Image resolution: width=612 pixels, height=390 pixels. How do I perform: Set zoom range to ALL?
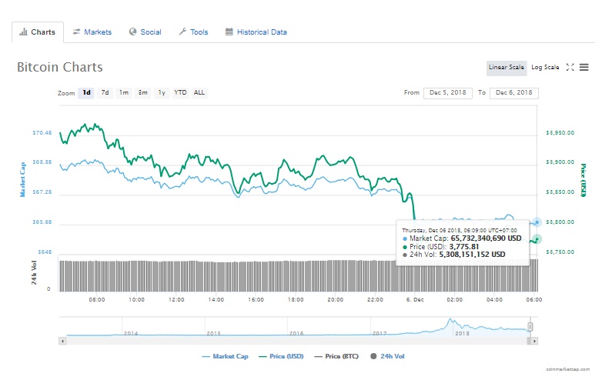pos(199,93)
